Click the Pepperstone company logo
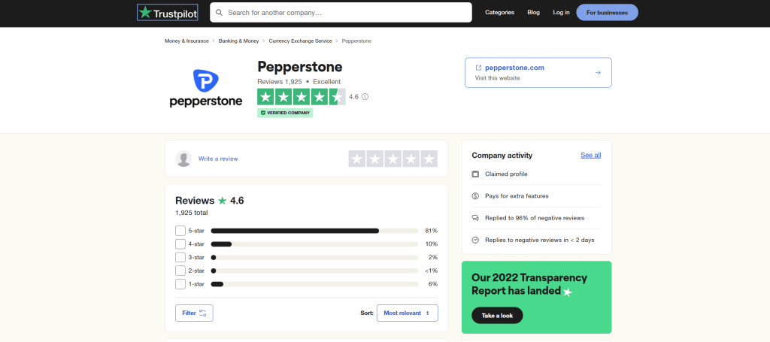Screen dimensions: 770x342 tap(206, 89)
